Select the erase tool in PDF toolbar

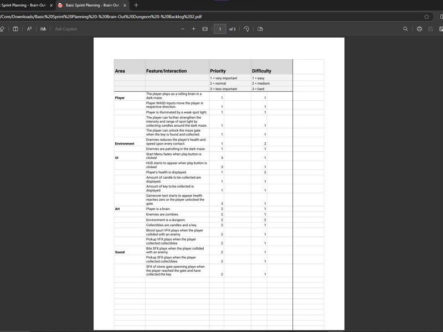point(2,29)
